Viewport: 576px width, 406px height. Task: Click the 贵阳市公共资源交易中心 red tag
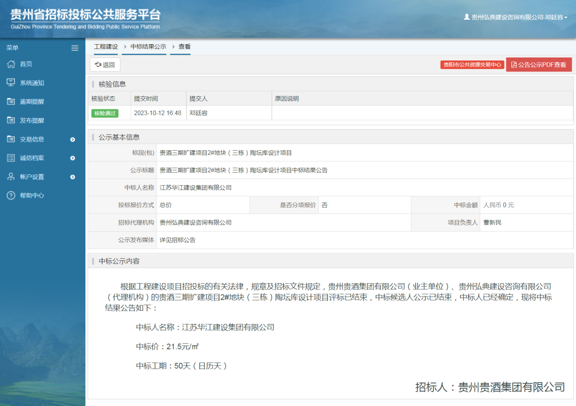(472, 65)
